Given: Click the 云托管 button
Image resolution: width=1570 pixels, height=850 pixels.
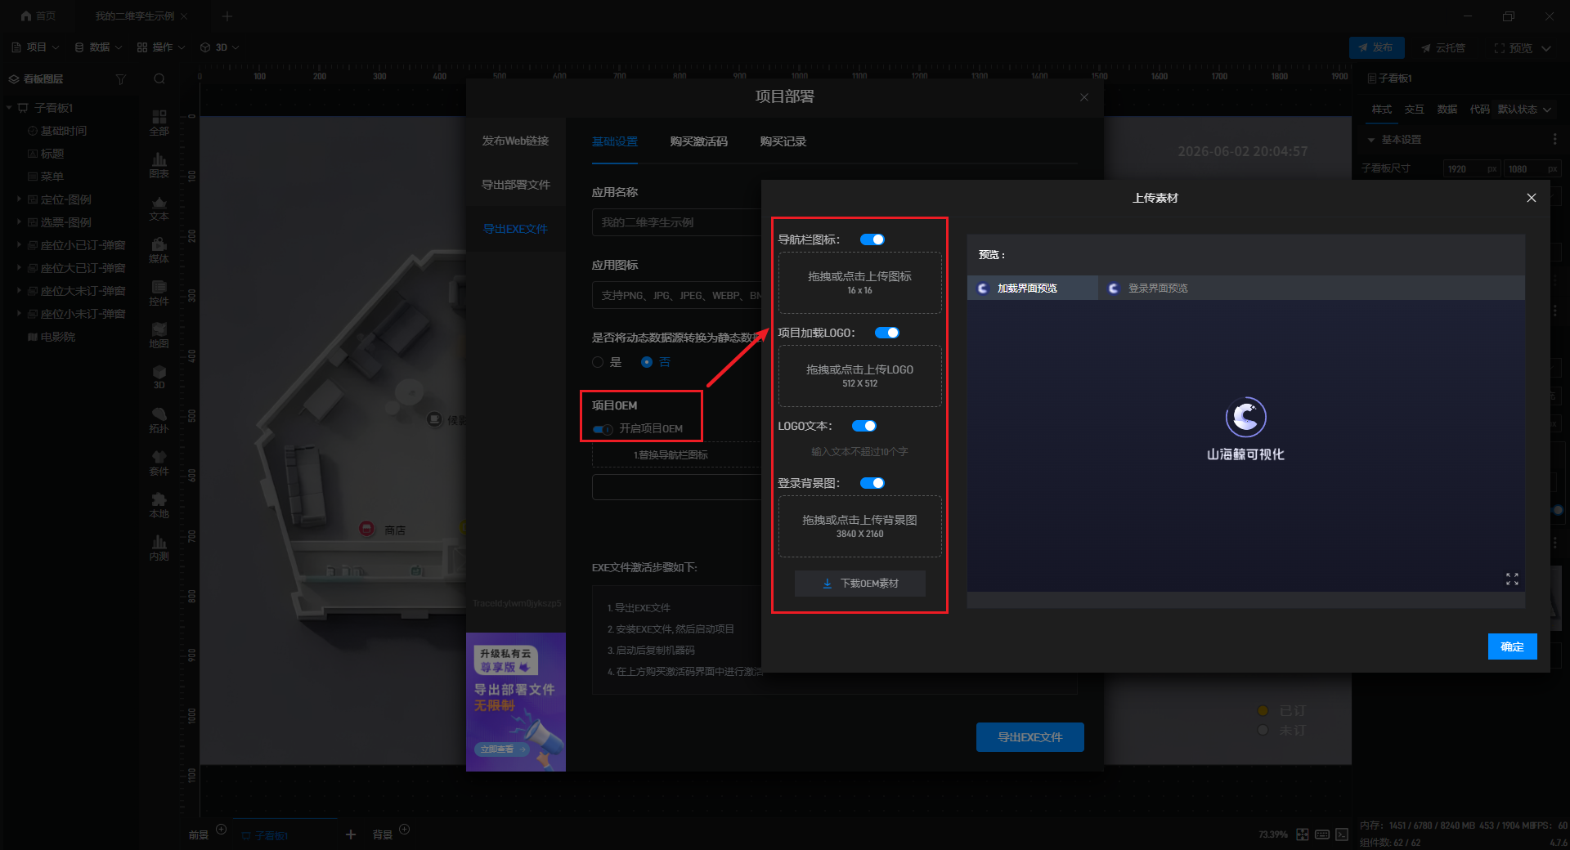Looking at the screenshot, I should click(1443, 47).
